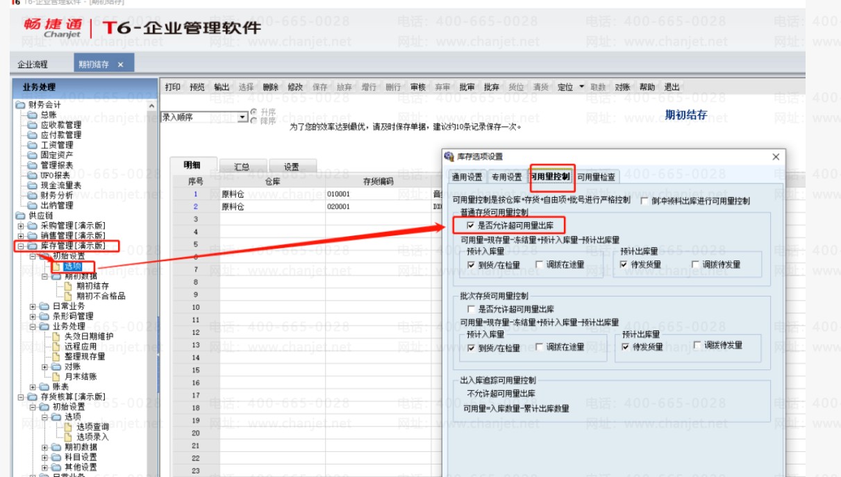Click the 工资管理 folder icon
Viewport: 841px width, 477px height.
pos(33,145)
